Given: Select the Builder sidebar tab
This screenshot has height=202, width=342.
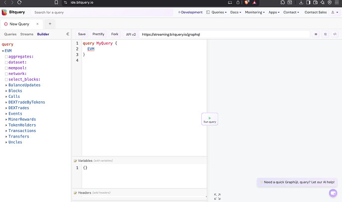Looking at the screenshot, I should pos(43,34).
